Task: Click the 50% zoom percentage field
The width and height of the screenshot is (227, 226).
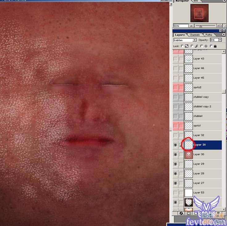Action: point(181,26)
